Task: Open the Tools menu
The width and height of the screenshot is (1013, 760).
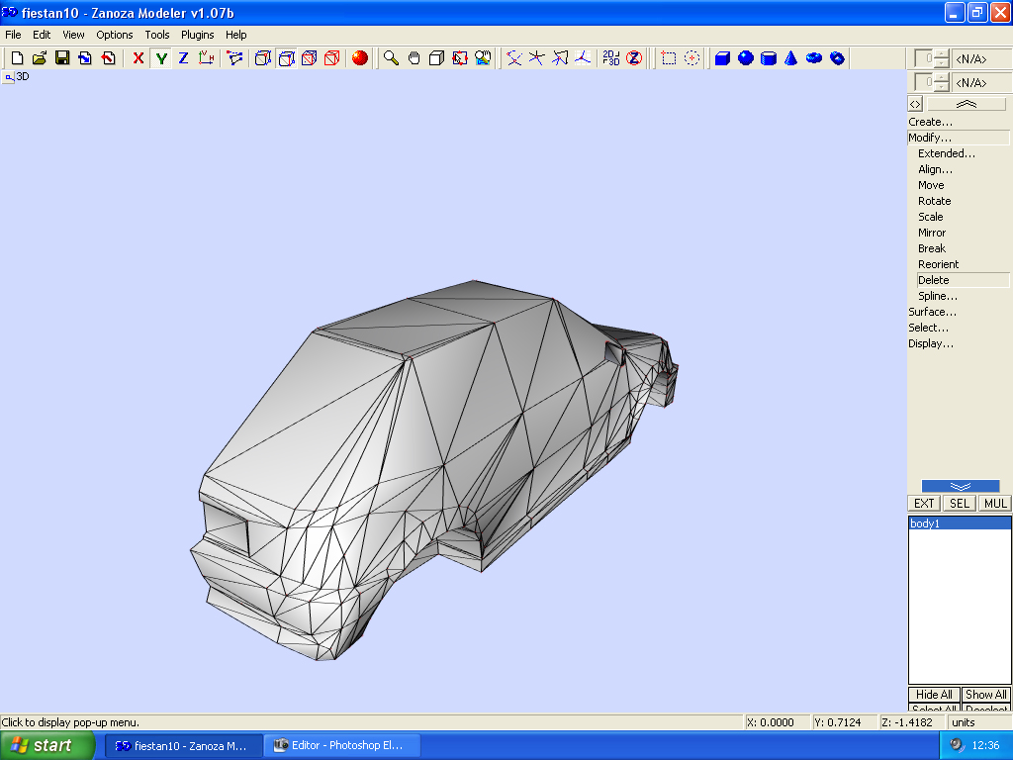Action: click(x=157, y=35)
